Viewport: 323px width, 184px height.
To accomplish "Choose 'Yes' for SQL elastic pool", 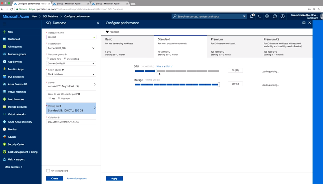I will click(50, 98).
